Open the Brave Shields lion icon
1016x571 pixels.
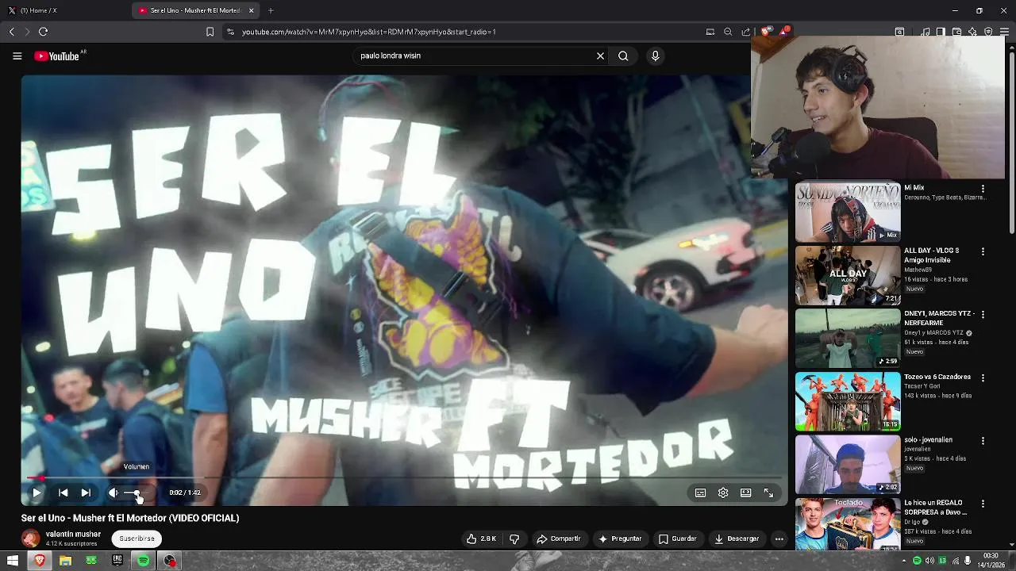(765, 32)
